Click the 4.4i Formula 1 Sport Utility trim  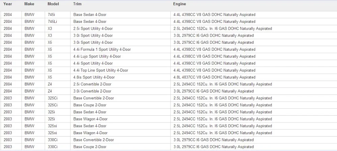[x=102, y=49]
